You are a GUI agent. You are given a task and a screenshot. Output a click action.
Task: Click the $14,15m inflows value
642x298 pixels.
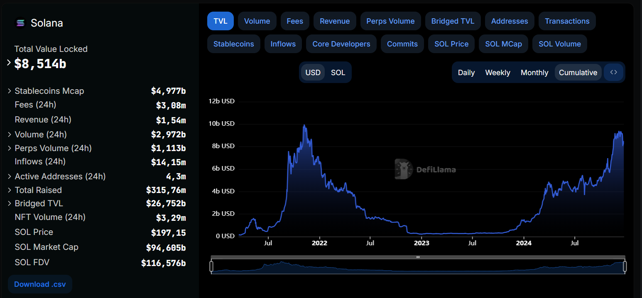coord(168,162)
